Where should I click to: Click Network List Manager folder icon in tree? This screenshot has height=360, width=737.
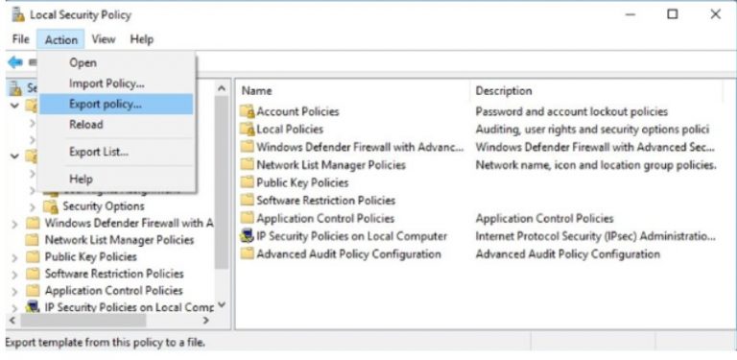click(x=33, y=240)
